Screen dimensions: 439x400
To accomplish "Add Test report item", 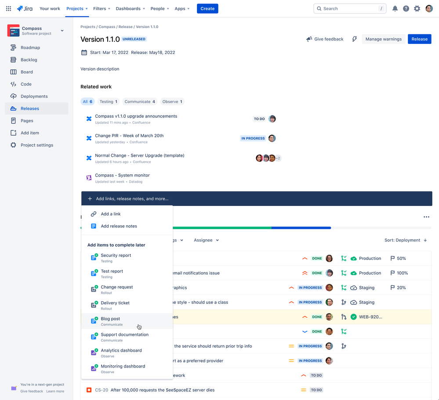I will [127, 274].
